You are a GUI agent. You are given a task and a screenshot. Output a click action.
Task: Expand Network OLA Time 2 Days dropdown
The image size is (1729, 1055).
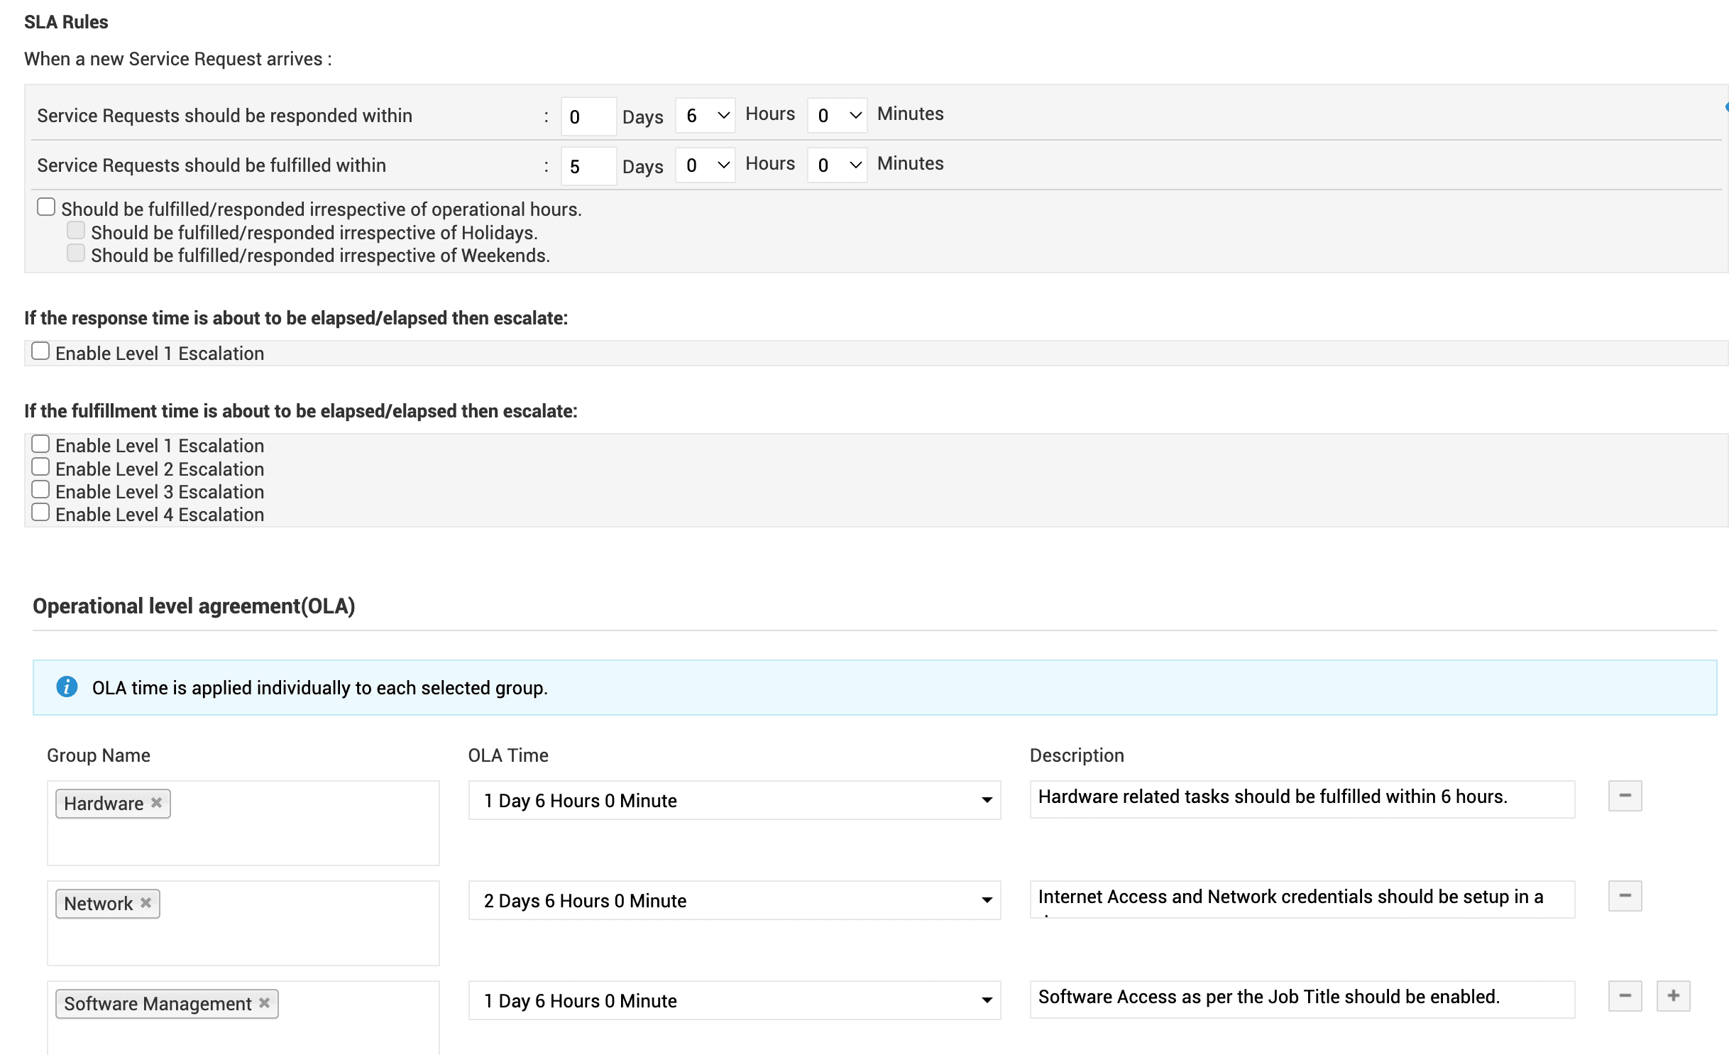(x=734, y=900)
